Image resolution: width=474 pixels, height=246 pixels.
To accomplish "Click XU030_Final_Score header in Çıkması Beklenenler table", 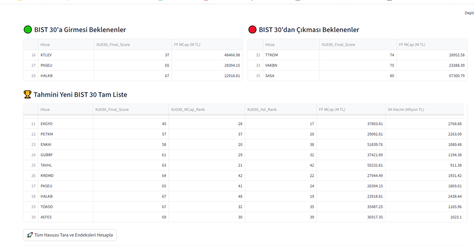I will 357,44.
